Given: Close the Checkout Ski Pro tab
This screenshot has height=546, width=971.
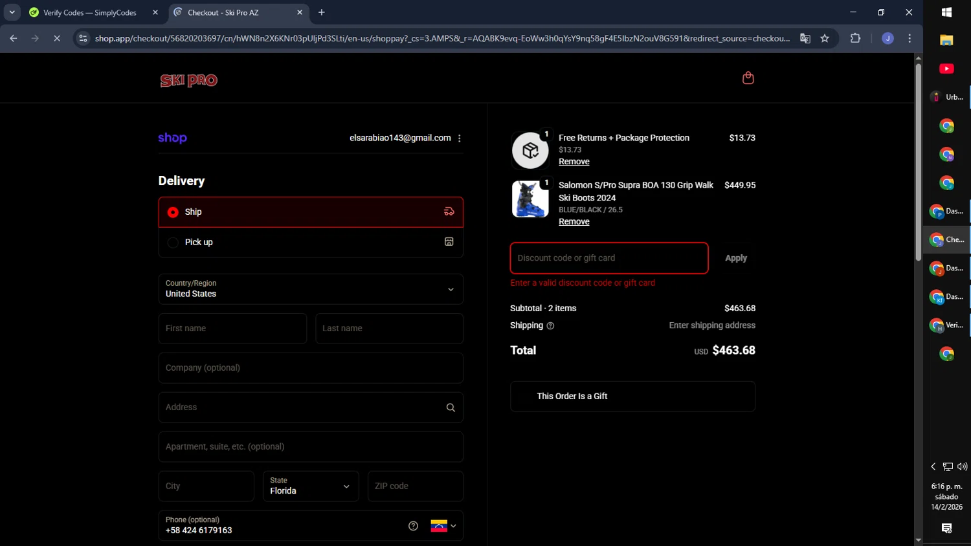Looking at the screenshot, I should [x=300, y=12].
